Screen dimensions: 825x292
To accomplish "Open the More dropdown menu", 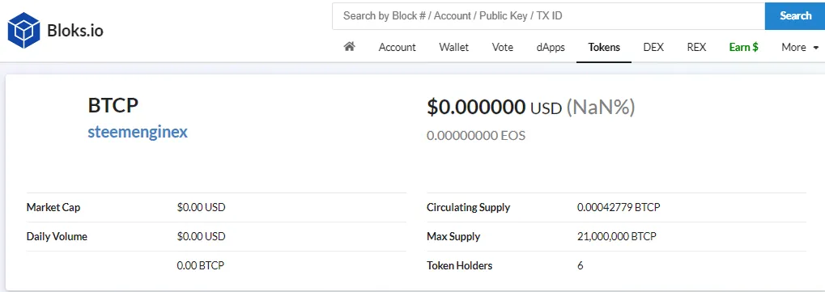I will point(800,48).
